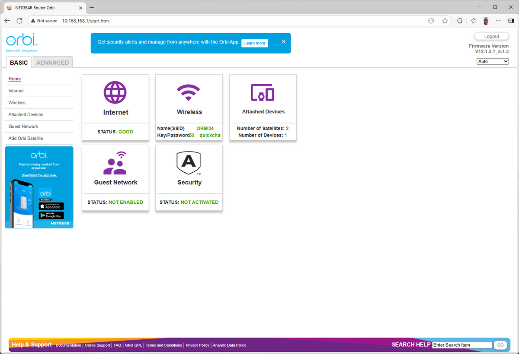The image size is (519, 354).
Task: Open the FAQ link
Action: (x=117, y=345)
